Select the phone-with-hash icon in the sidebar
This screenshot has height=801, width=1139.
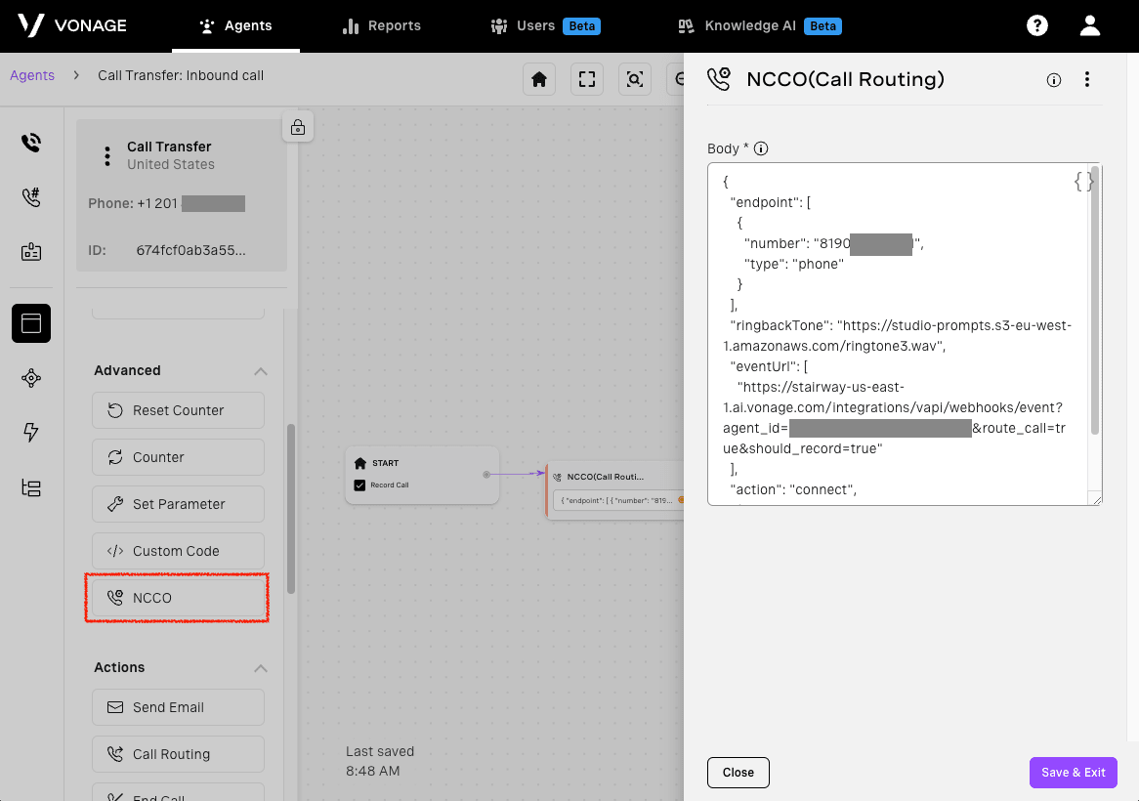[x=30, y=195]
